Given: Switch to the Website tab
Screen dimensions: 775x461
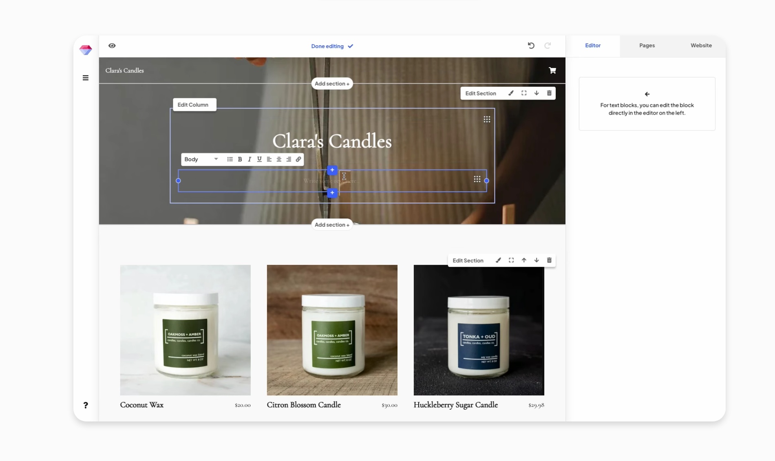Looking at the screenshot, I should pyautogui.click(x=701, y=46).
